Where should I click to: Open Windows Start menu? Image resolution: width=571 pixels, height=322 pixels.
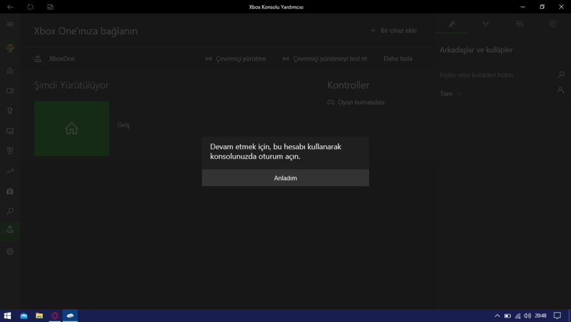(7, 316)
